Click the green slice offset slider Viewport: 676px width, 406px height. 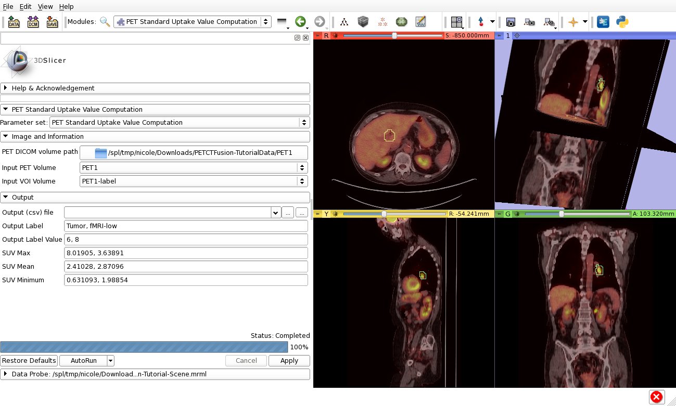tap(561, 214)
